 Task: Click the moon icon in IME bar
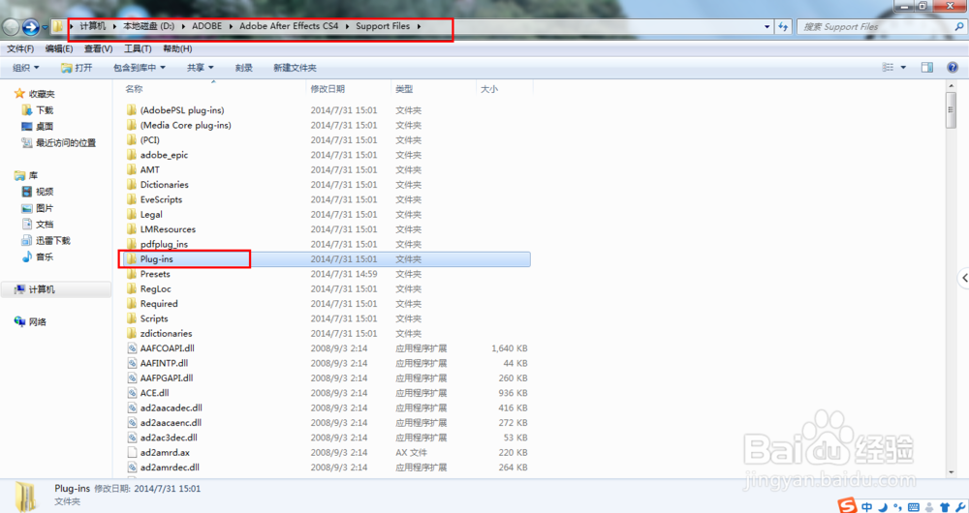(883, 507)
